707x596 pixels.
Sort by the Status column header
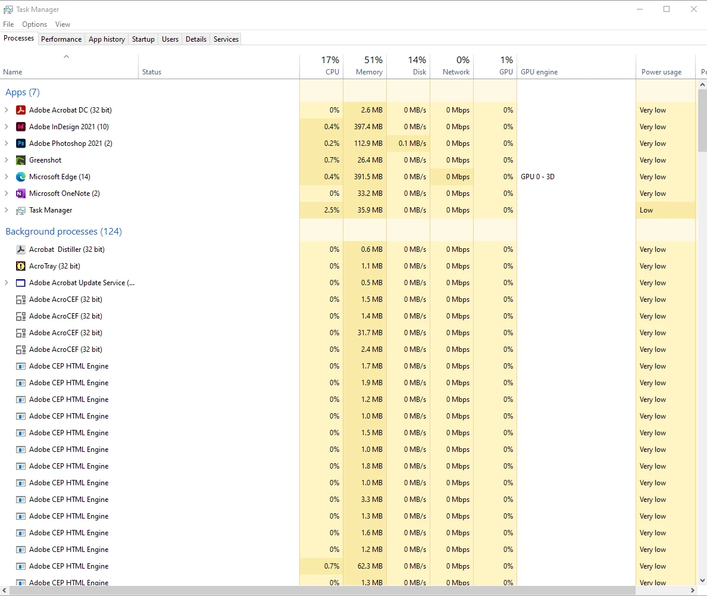(x=218, y=67)
